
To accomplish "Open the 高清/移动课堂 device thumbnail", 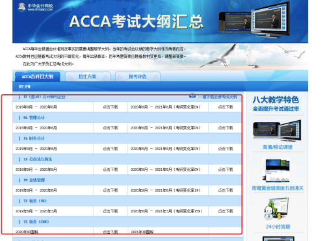I will tap(277, 131).
